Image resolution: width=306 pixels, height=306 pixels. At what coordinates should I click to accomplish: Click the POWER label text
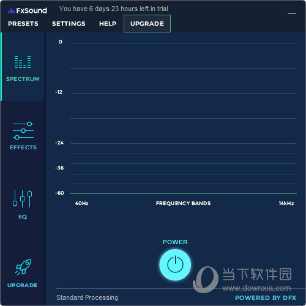point(175,242)
